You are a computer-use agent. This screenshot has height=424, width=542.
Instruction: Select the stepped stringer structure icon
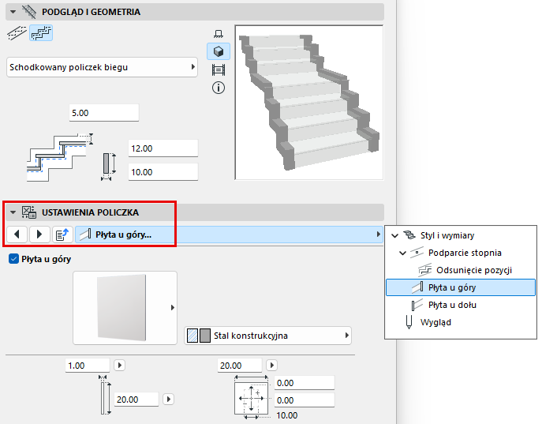41,33
